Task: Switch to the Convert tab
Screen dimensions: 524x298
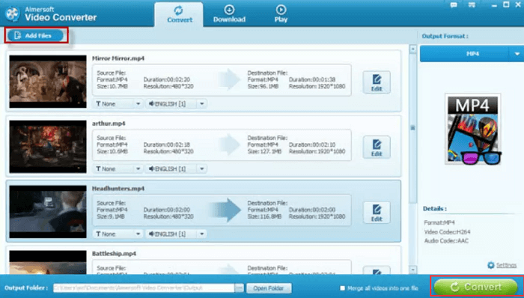Action: [179, 14]
